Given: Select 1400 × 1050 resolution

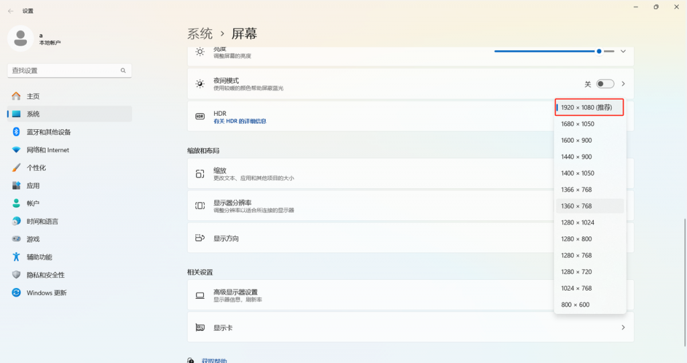Looking at the screenshot, I should (x=590, y=173).
